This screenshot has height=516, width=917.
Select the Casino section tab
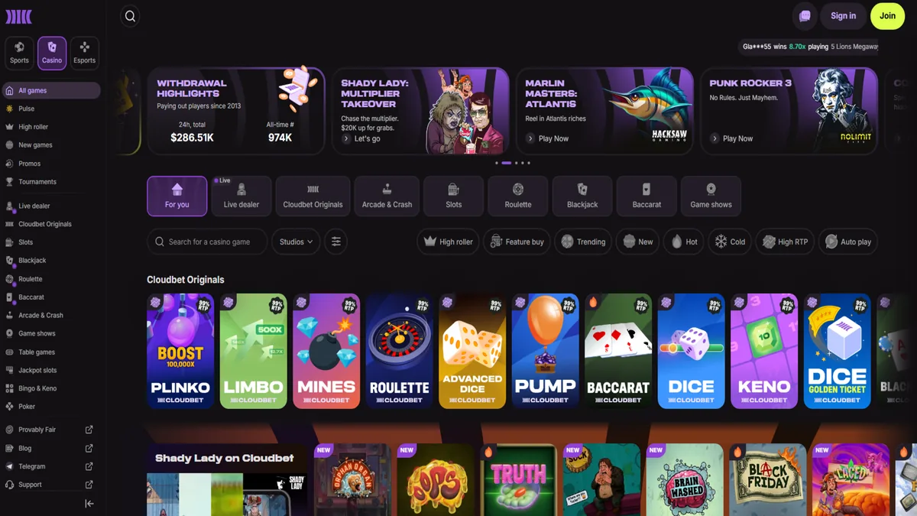tap(52, 52)
